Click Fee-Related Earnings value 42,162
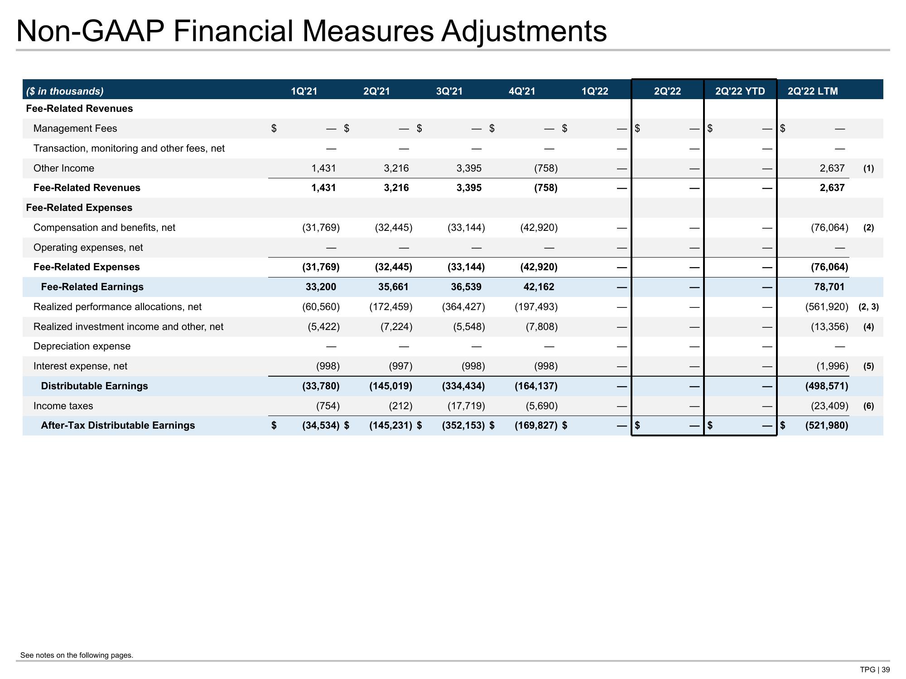Screen dimensions: 906x679 pos(539,287)
